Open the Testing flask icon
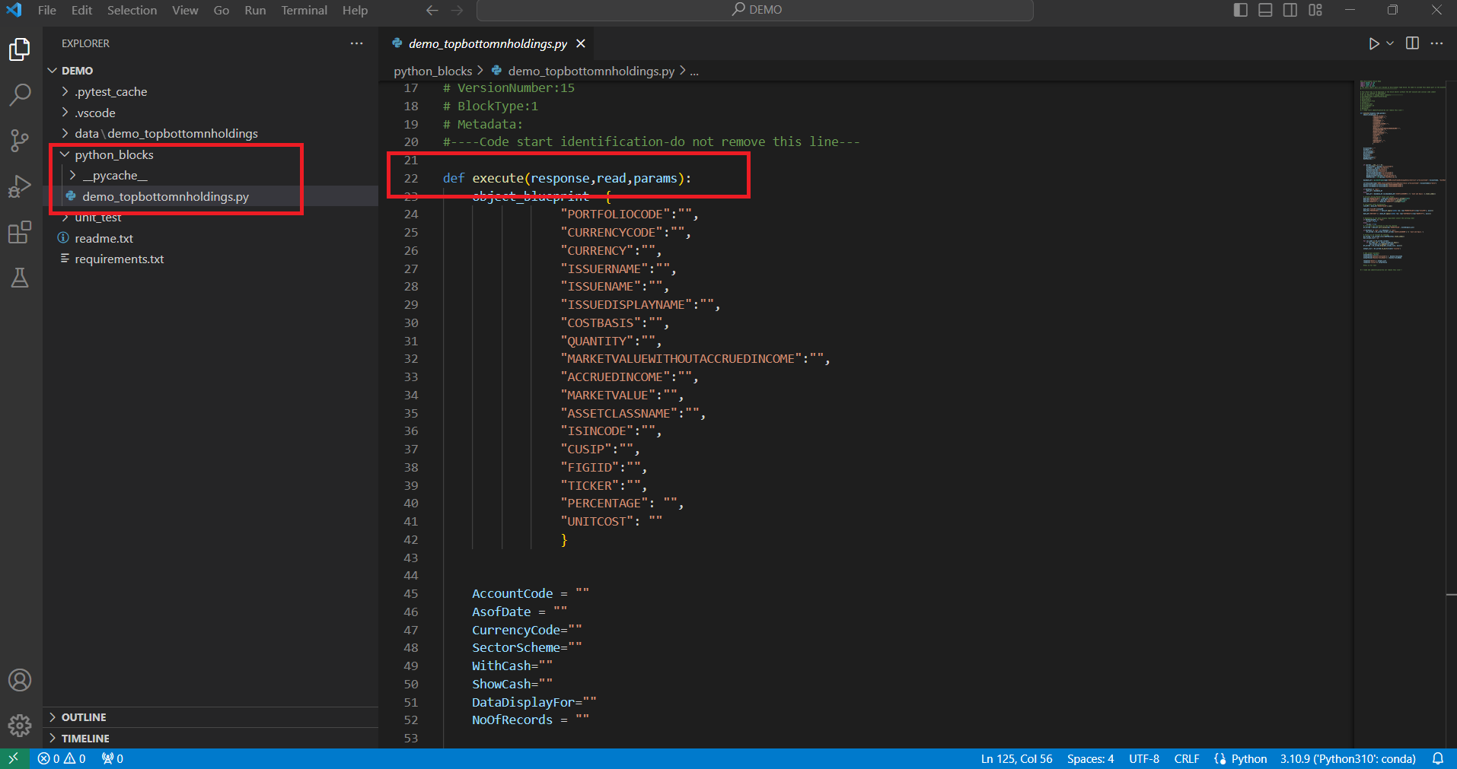 20,278
